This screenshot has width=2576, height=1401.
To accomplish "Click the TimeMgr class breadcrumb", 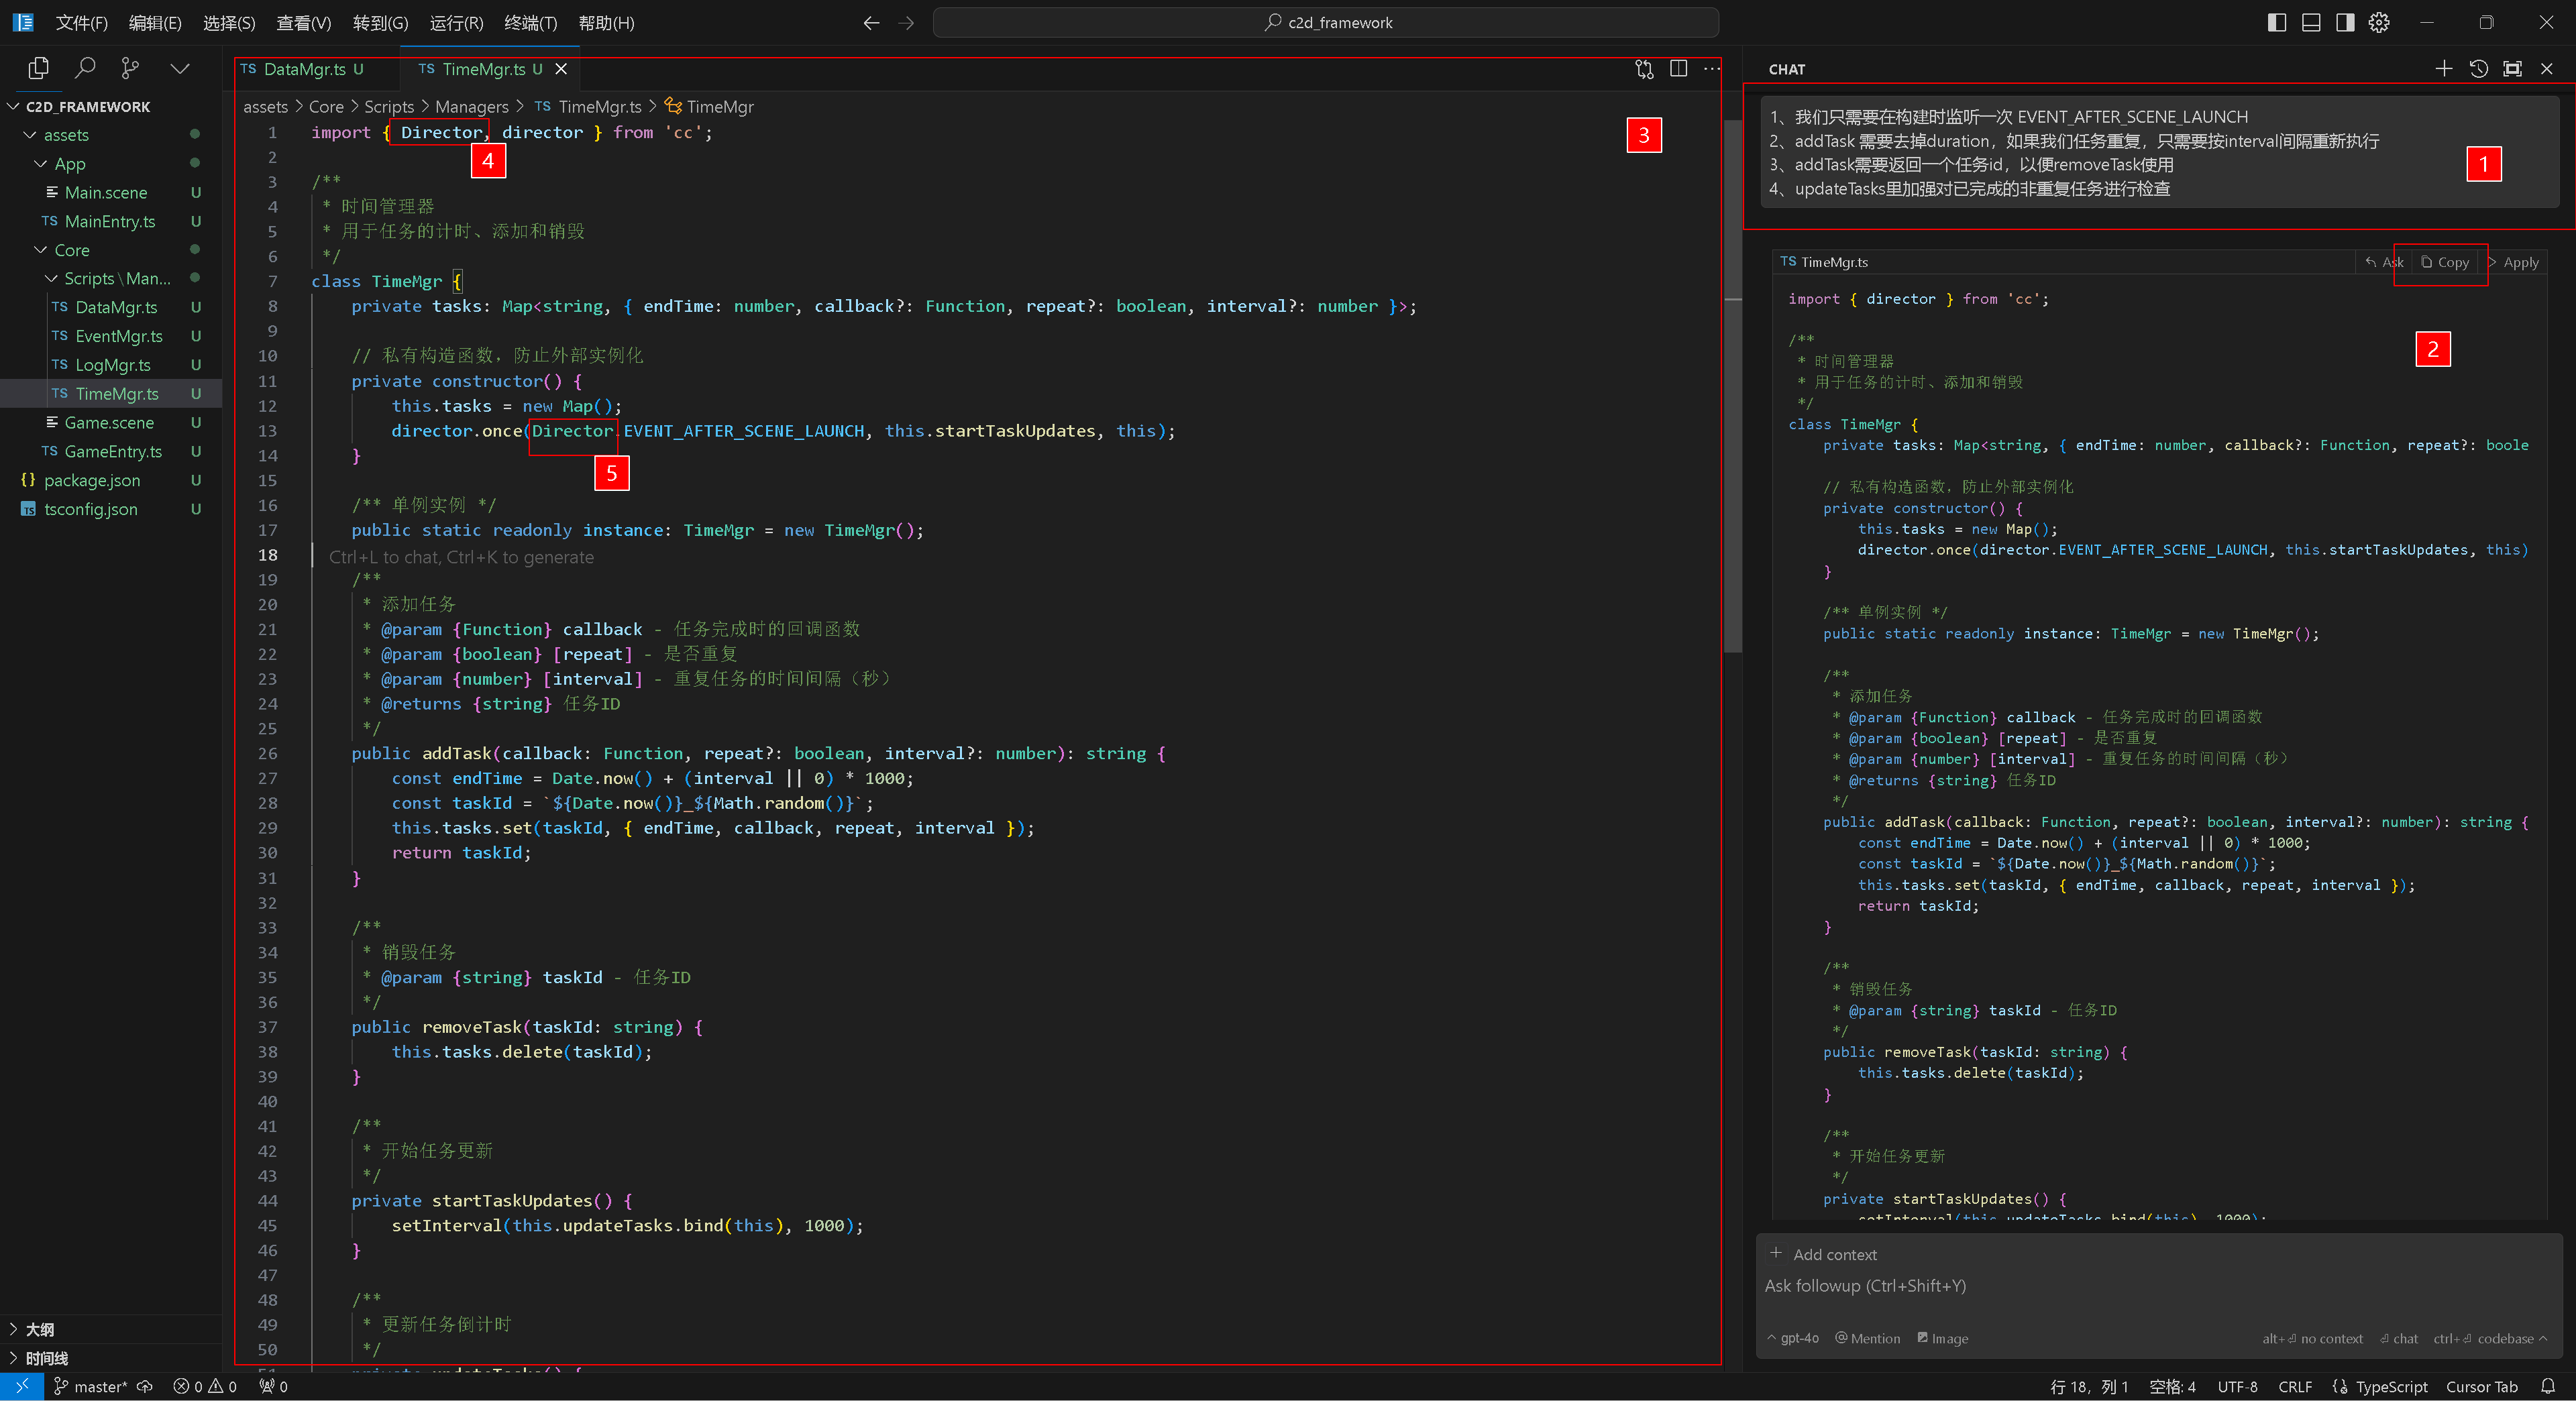I will click(x=709, y=107).
